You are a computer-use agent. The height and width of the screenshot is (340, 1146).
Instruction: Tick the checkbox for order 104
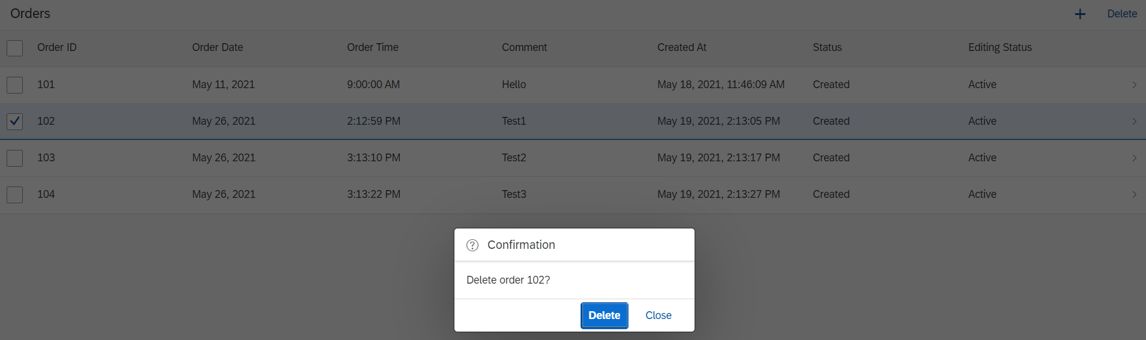coord(15,195)
